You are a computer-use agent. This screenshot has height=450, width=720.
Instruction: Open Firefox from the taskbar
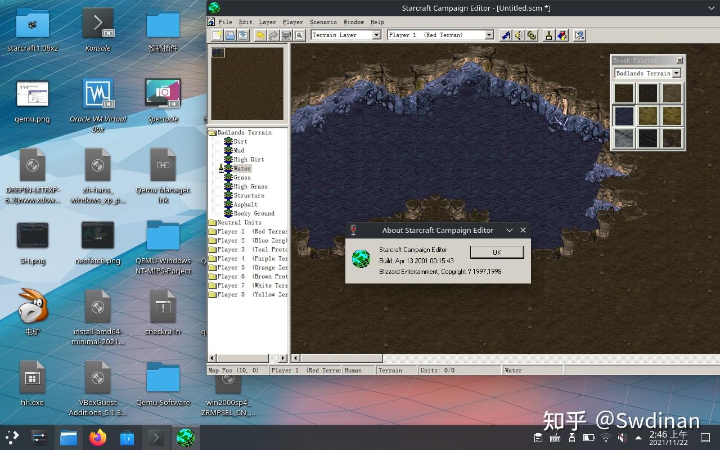pos(98,437)
